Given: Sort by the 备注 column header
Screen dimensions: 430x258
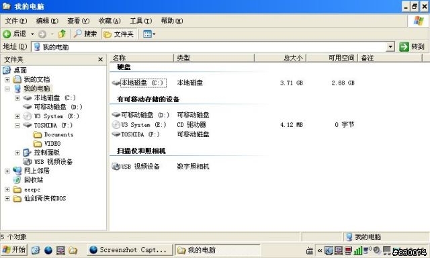Looking at the screenshot, I should (390, 58).
